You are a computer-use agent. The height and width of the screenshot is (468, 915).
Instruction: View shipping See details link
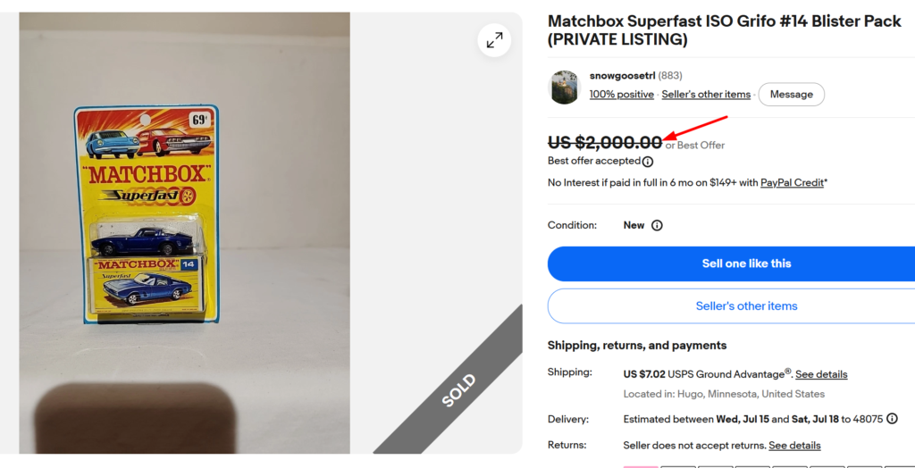click(x=821, y=374)
